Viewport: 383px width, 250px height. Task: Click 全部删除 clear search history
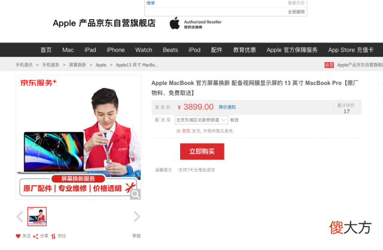[296, 12]
